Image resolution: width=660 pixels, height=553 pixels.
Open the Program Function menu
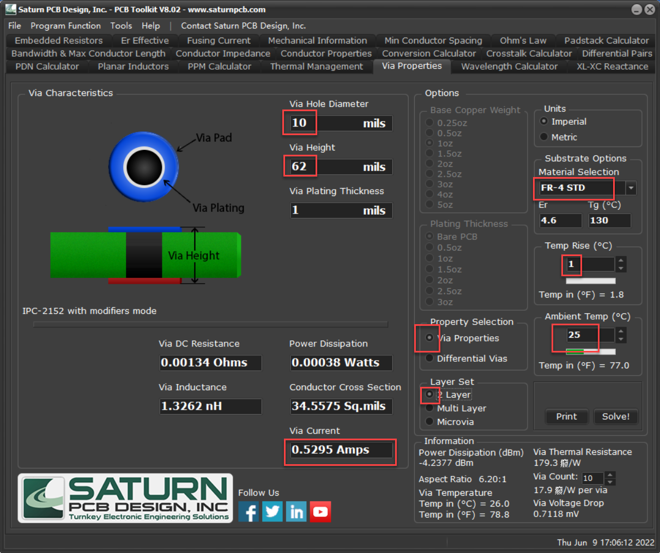coord(65,26)
